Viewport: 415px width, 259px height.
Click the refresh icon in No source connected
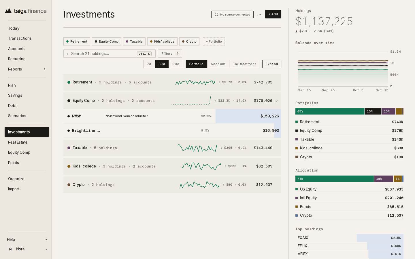tap(216, 14)
